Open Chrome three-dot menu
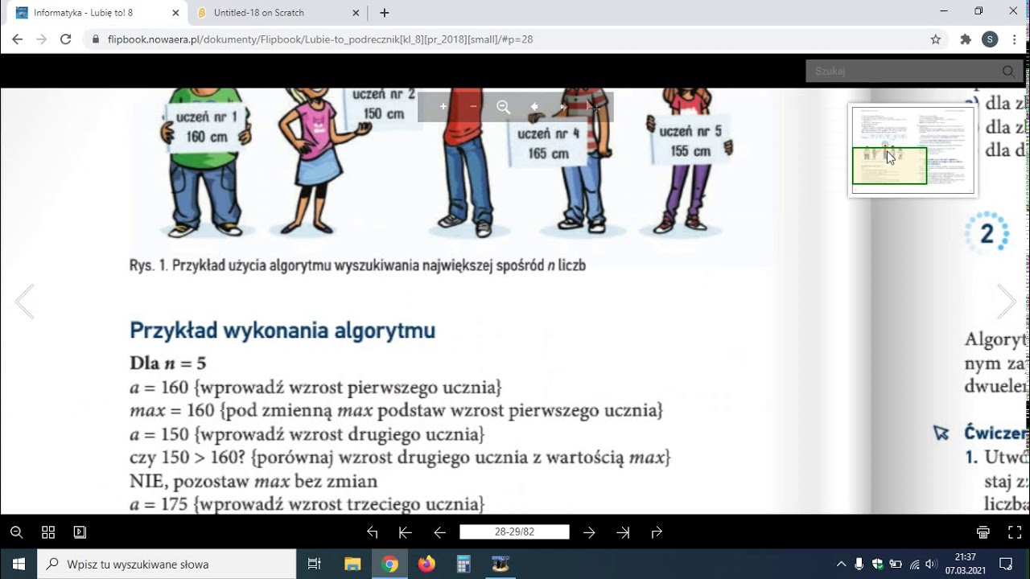This screenshot has width=1030, height=579. coord(1015,39)
